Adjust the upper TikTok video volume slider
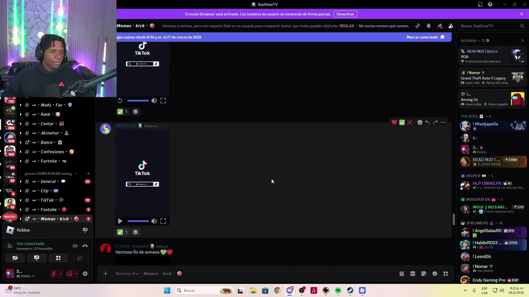Screen dimensions: 529x297 point(138,101)
